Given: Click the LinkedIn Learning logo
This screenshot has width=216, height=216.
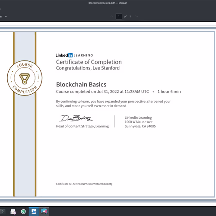Looking at the screenshot, I should coord(74,55).
